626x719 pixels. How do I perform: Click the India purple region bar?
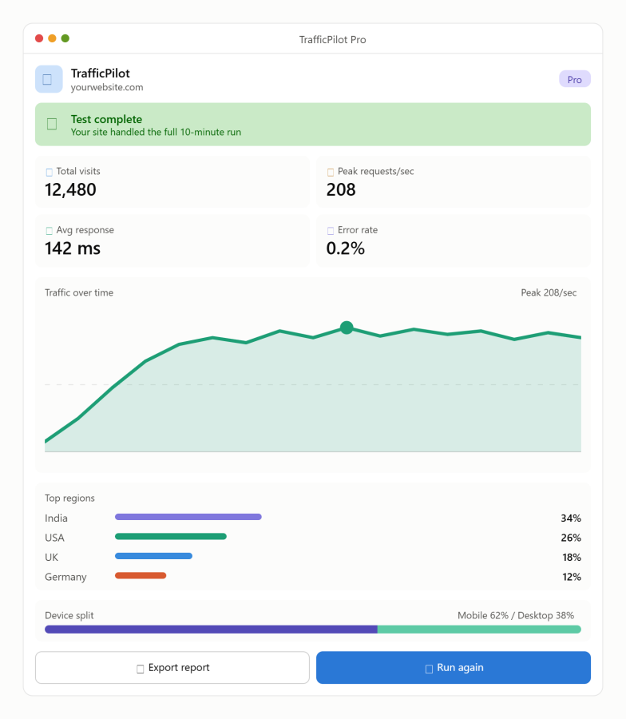click(188, 517)
